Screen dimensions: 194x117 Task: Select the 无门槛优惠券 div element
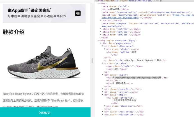(119, 83)
